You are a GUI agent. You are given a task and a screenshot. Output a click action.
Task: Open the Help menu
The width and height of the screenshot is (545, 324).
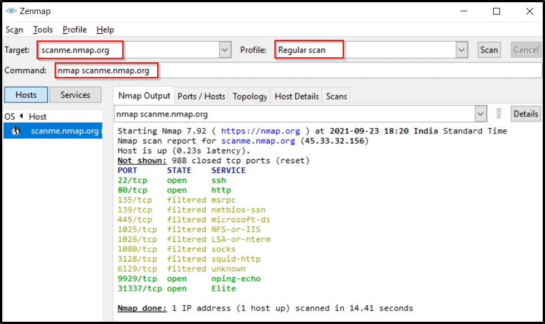click(x=105, y=30)
